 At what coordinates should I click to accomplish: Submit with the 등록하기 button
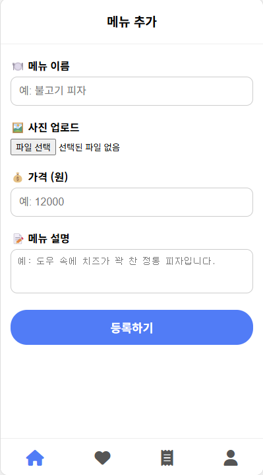pyautogui.click(x=132, y=328)
